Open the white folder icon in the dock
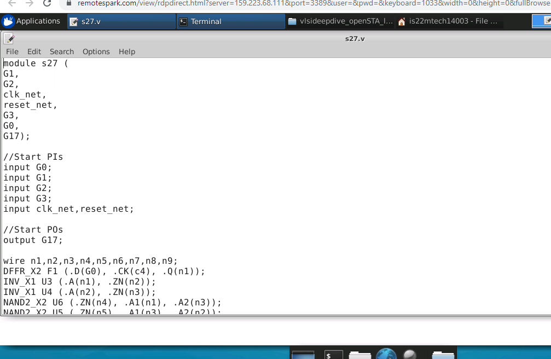Viewport: 551px width, 359px height. 360,355
